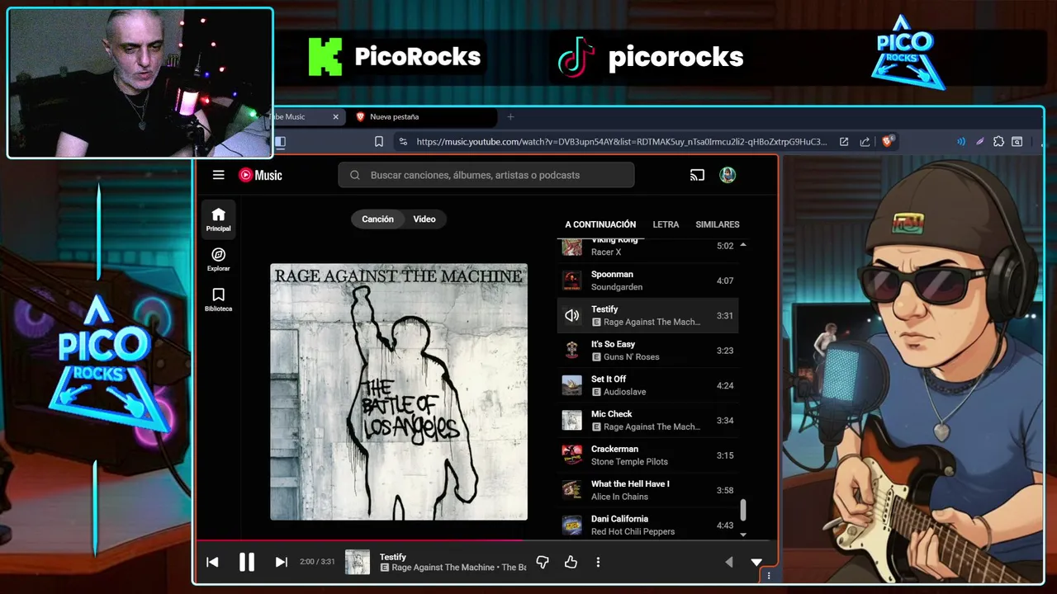Close the YouTube Music tab

coord(335,116)
